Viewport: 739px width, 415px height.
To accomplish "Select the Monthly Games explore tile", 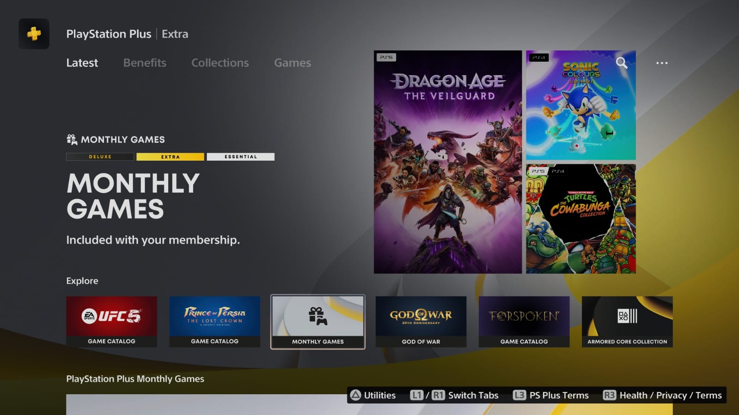I will coord(318,322).
